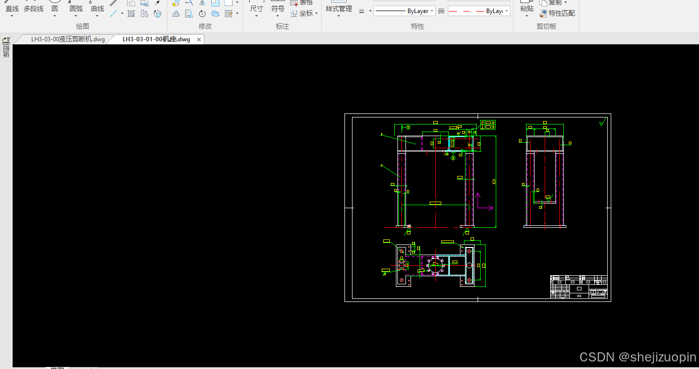Screen dimensions: 699x369
Task: Click the panel toggle icon left of tabs
Action: pos(6,40)
